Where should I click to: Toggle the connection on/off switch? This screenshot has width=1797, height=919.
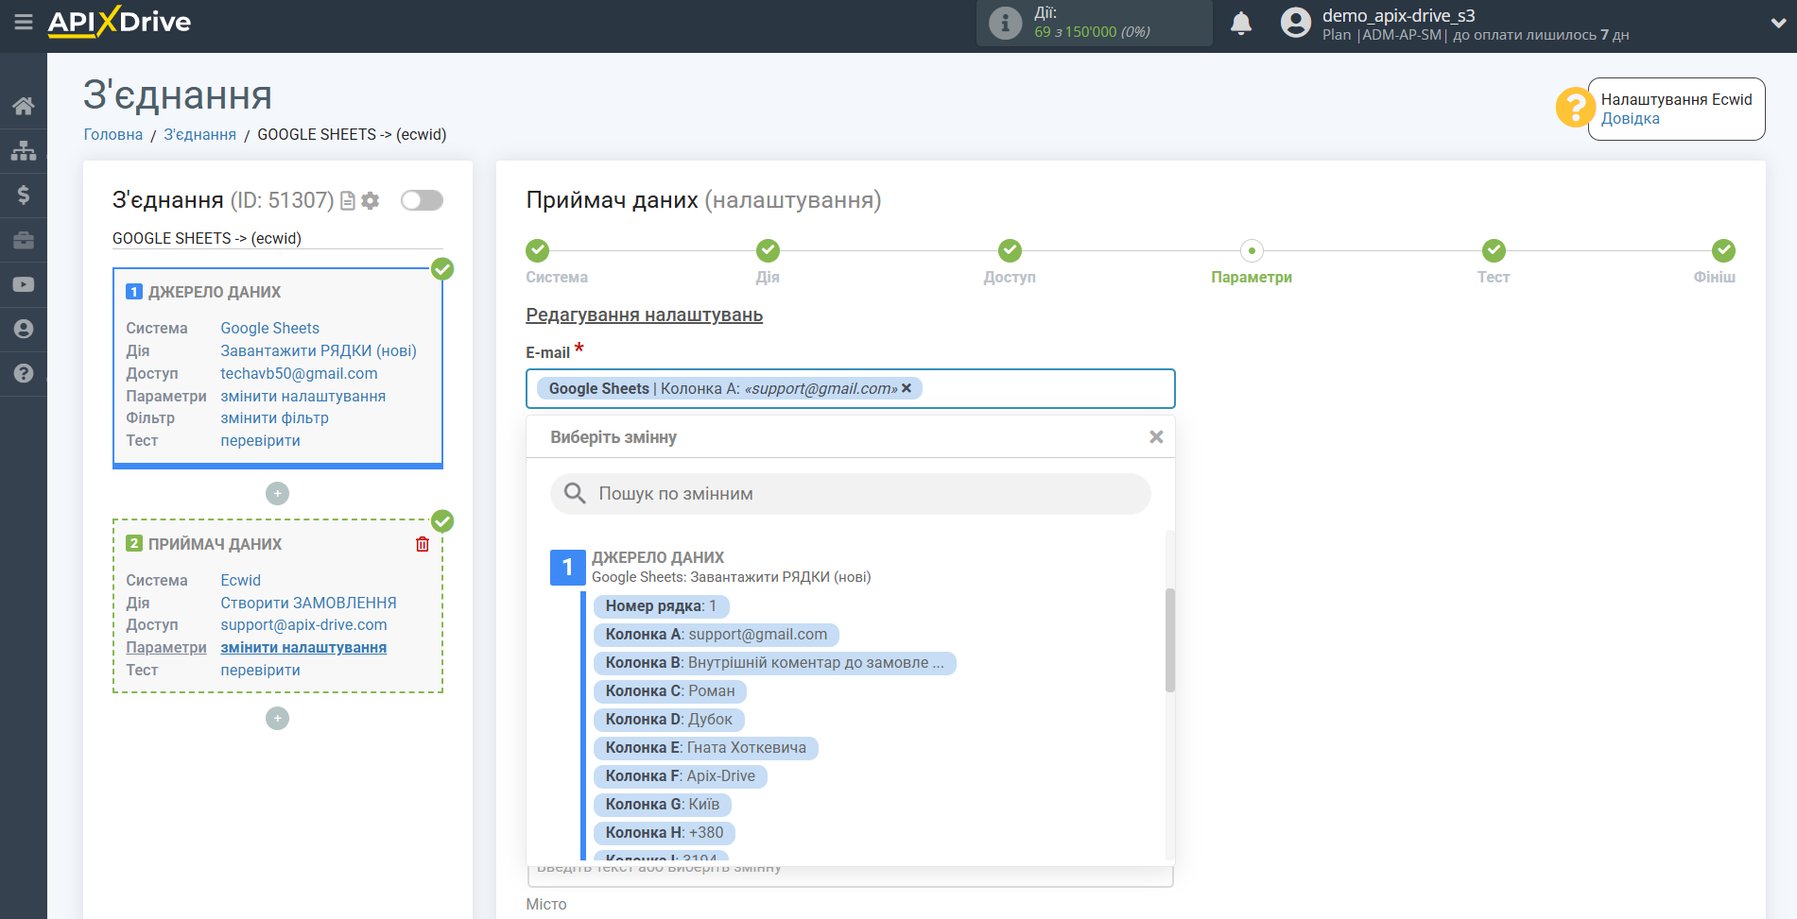pos(422,200)
